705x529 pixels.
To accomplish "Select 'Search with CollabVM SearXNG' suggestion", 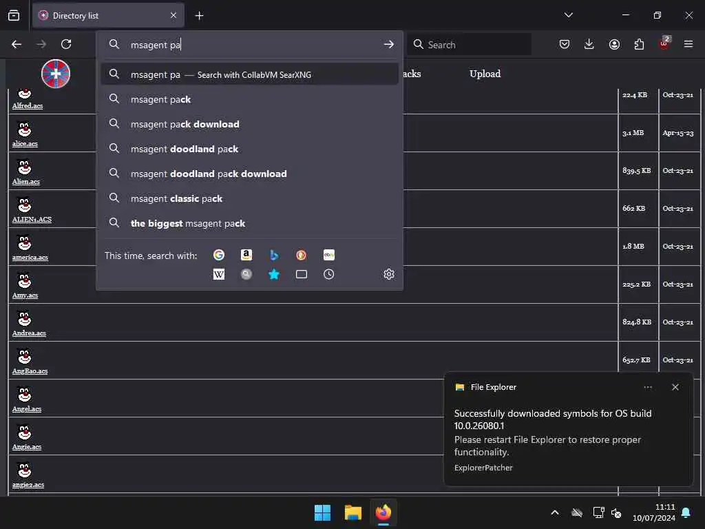I will 249,74.
